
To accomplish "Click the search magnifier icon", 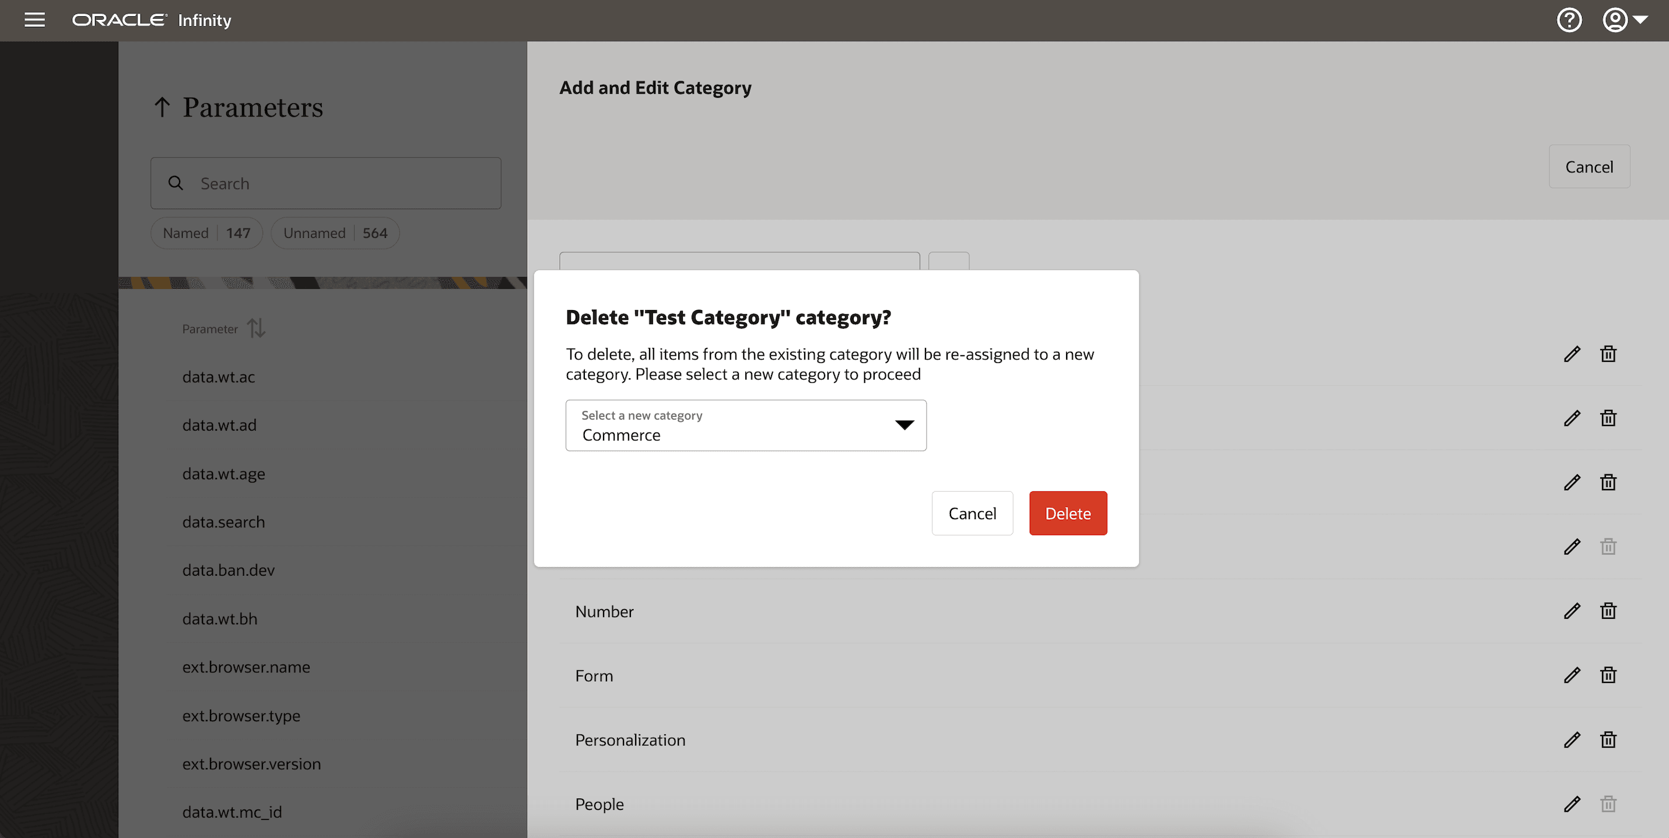I will 176,183.
